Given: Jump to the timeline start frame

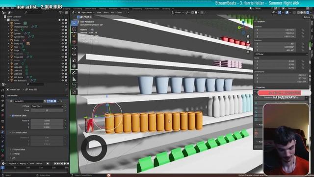Looking at the screenshot, I should [55, 164].
